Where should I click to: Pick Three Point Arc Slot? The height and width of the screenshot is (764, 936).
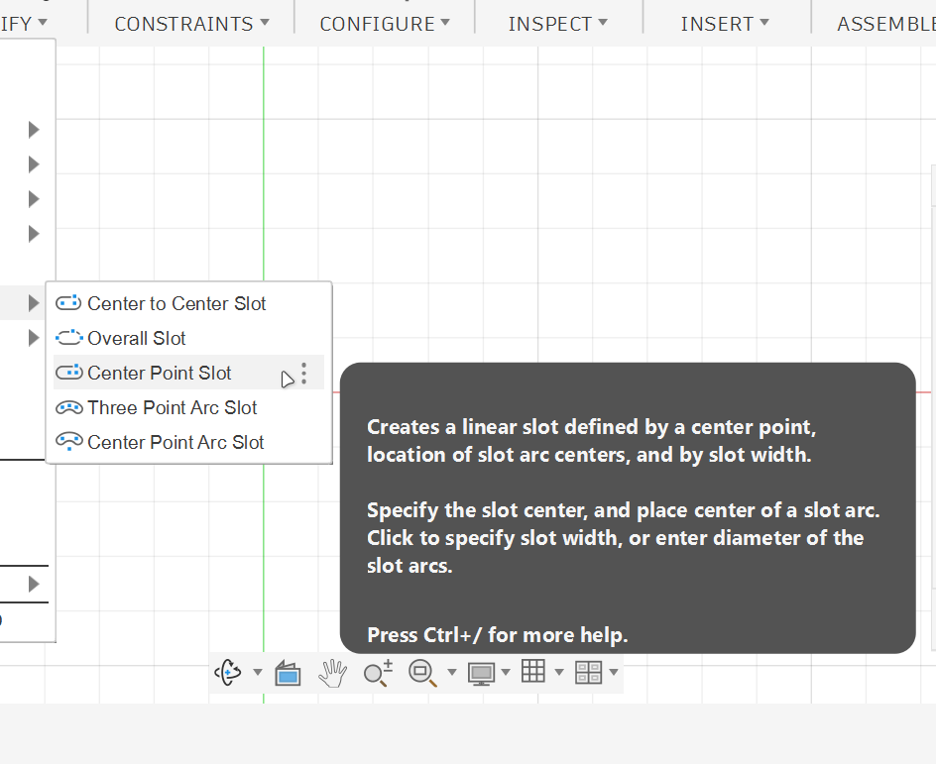tap(188, 407)
